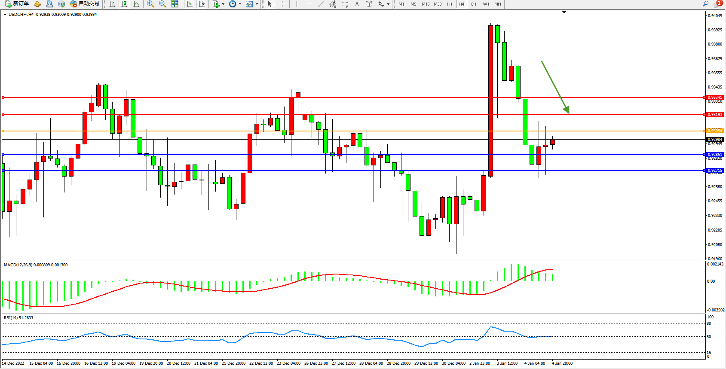Switch chart to bar chart mode

coord(112,4)
